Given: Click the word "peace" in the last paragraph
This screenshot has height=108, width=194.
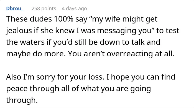Looking at the screenshot, I should click(17, 88).
